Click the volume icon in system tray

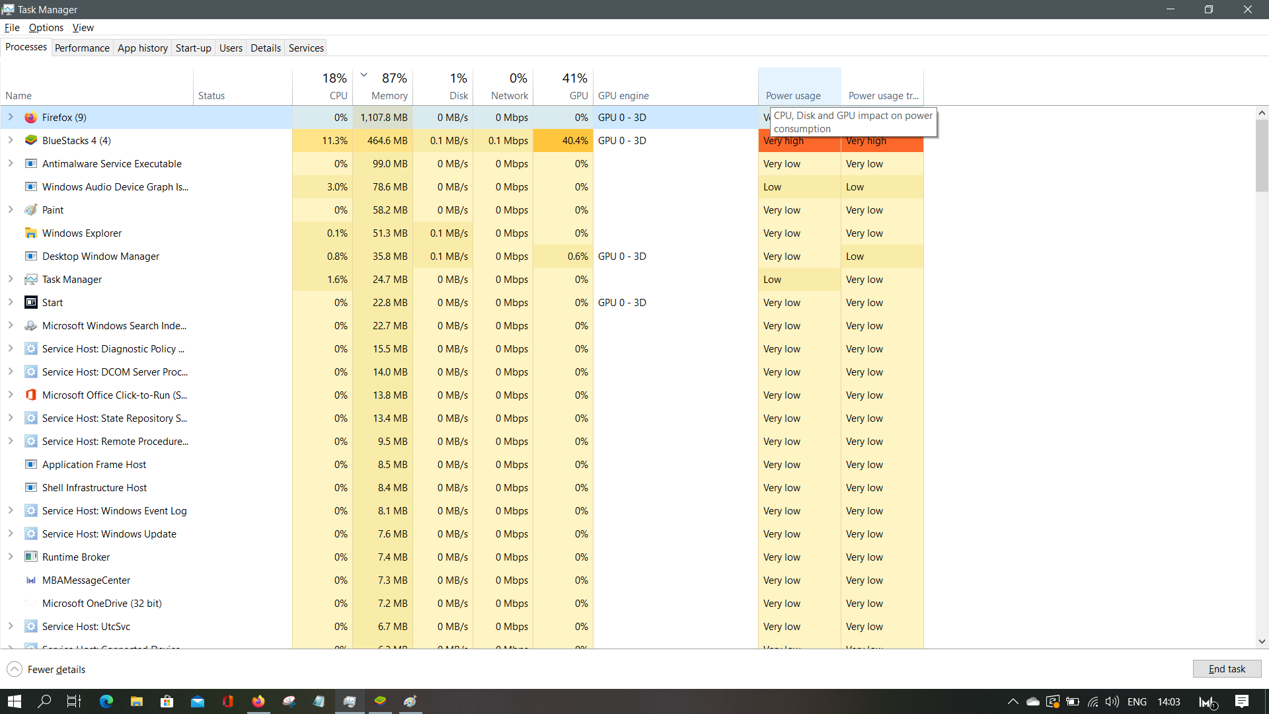point(1112,701)
